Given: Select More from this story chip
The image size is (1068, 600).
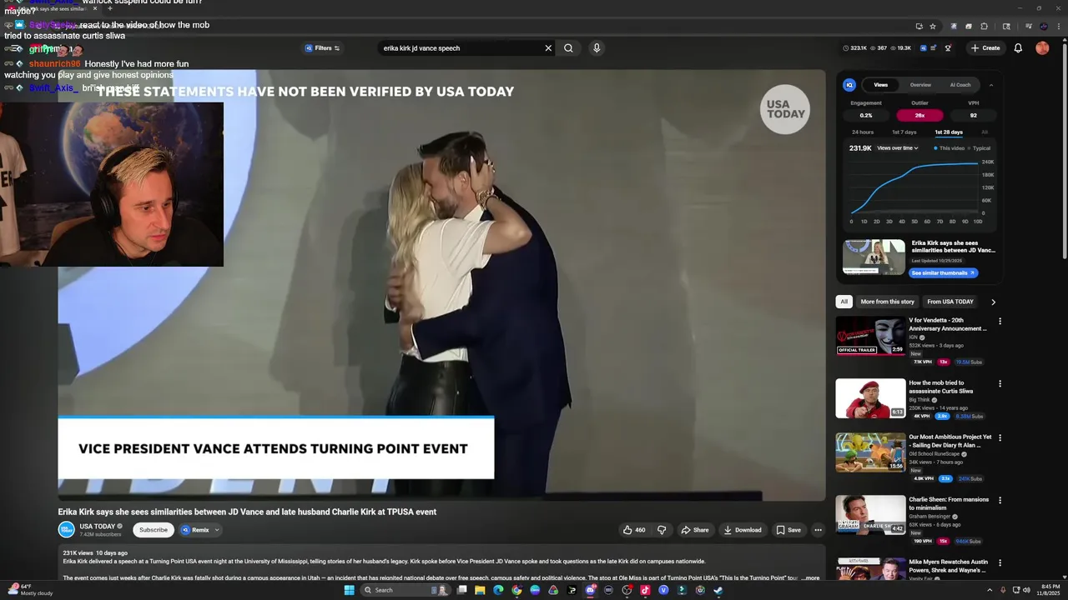Looking at the screenshot, I should [887, 302].
